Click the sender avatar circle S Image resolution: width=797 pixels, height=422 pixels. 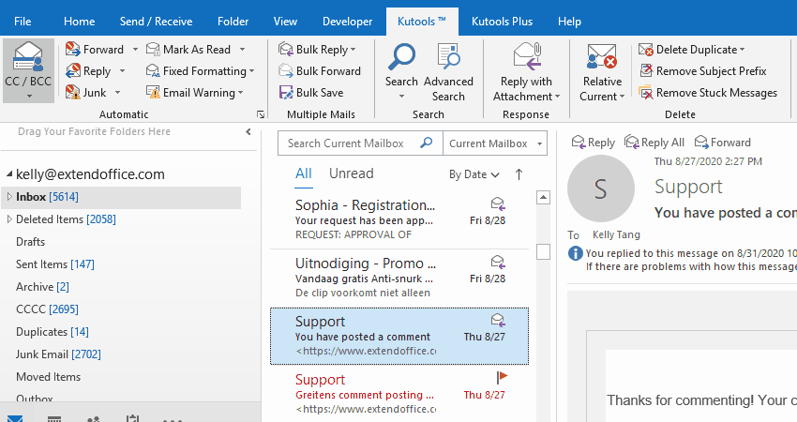click(601, 188)
